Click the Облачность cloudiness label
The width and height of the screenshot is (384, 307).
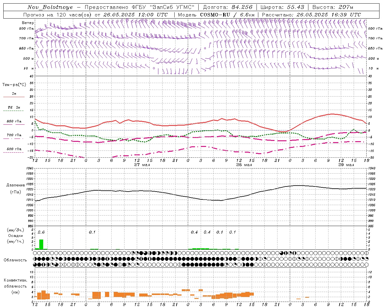click(15, 260)
